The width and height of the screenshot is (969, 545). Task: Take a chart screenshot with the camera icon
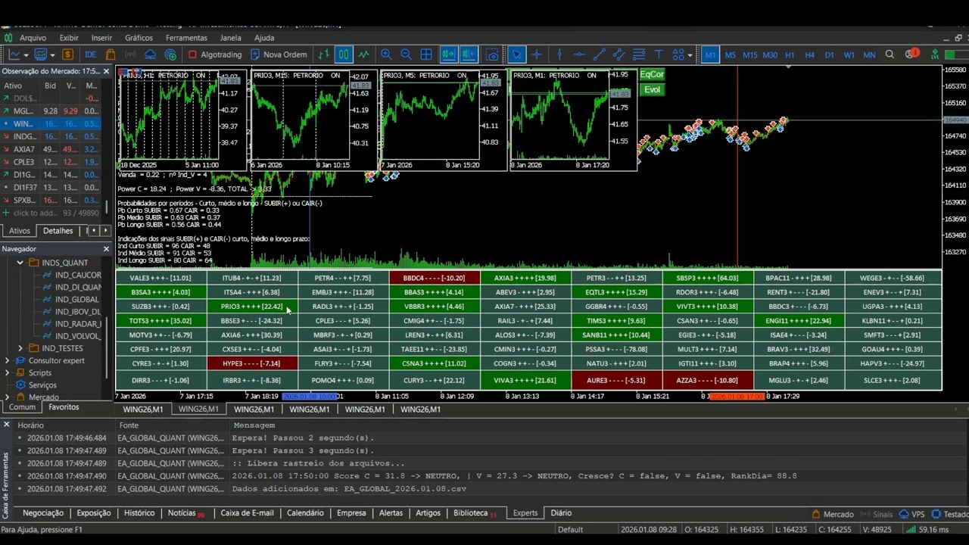pos(493,54)
